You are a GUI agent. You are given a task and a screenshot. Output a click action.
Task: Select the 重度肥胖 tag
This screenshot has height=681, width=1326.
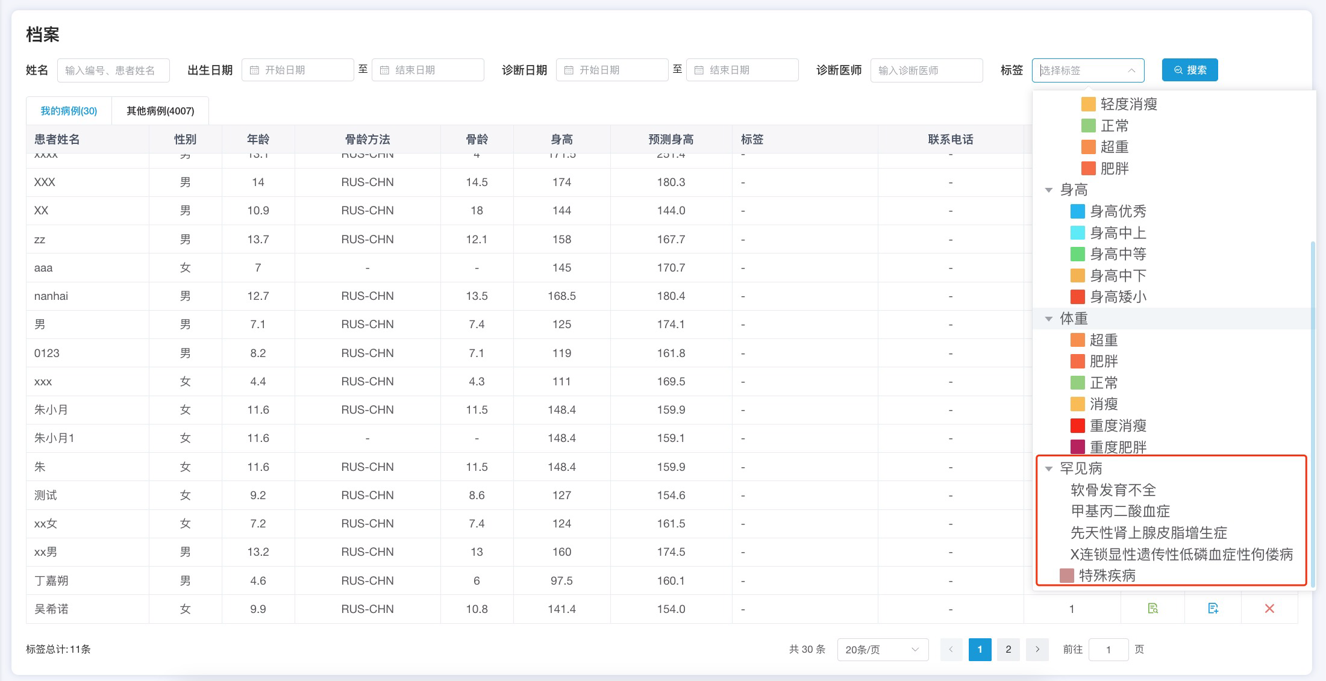(x=1109, y=447)
